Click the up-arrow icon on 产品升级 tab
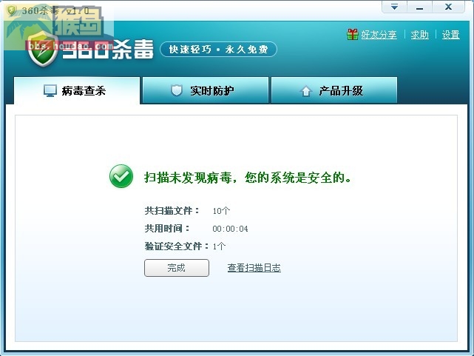Viewport: 474px width, 356px height. click(x=306, y=91)
